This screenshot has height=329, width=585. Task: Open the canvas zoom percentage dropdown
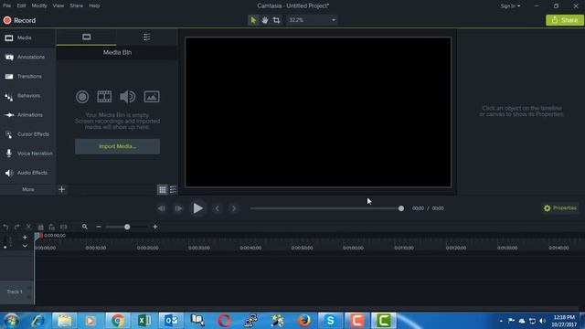(x=312, y=20)
